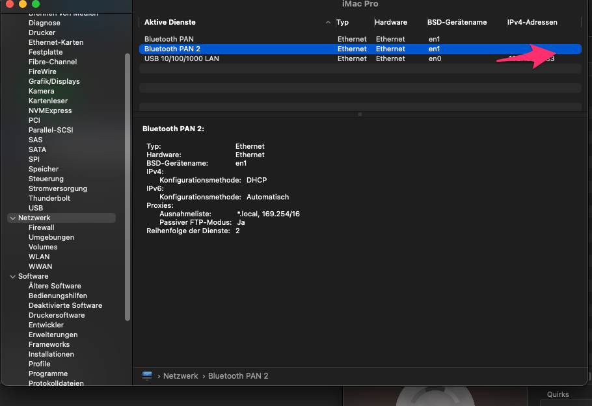Sort by the Typ column header
592x406 pixels.
click(343, 22)
